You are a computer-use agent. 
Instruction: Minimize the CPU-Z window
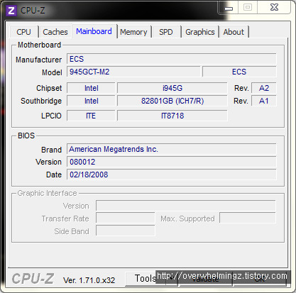pos(229,9)
